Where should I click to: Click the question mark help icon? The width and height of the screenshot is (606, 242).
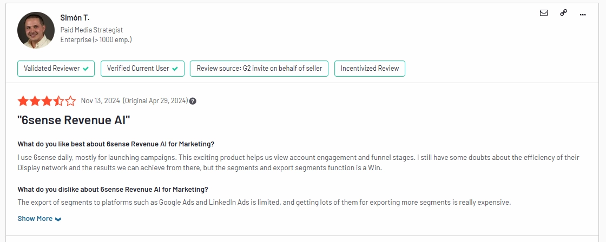pyautogui.click(x=193, y=101)
